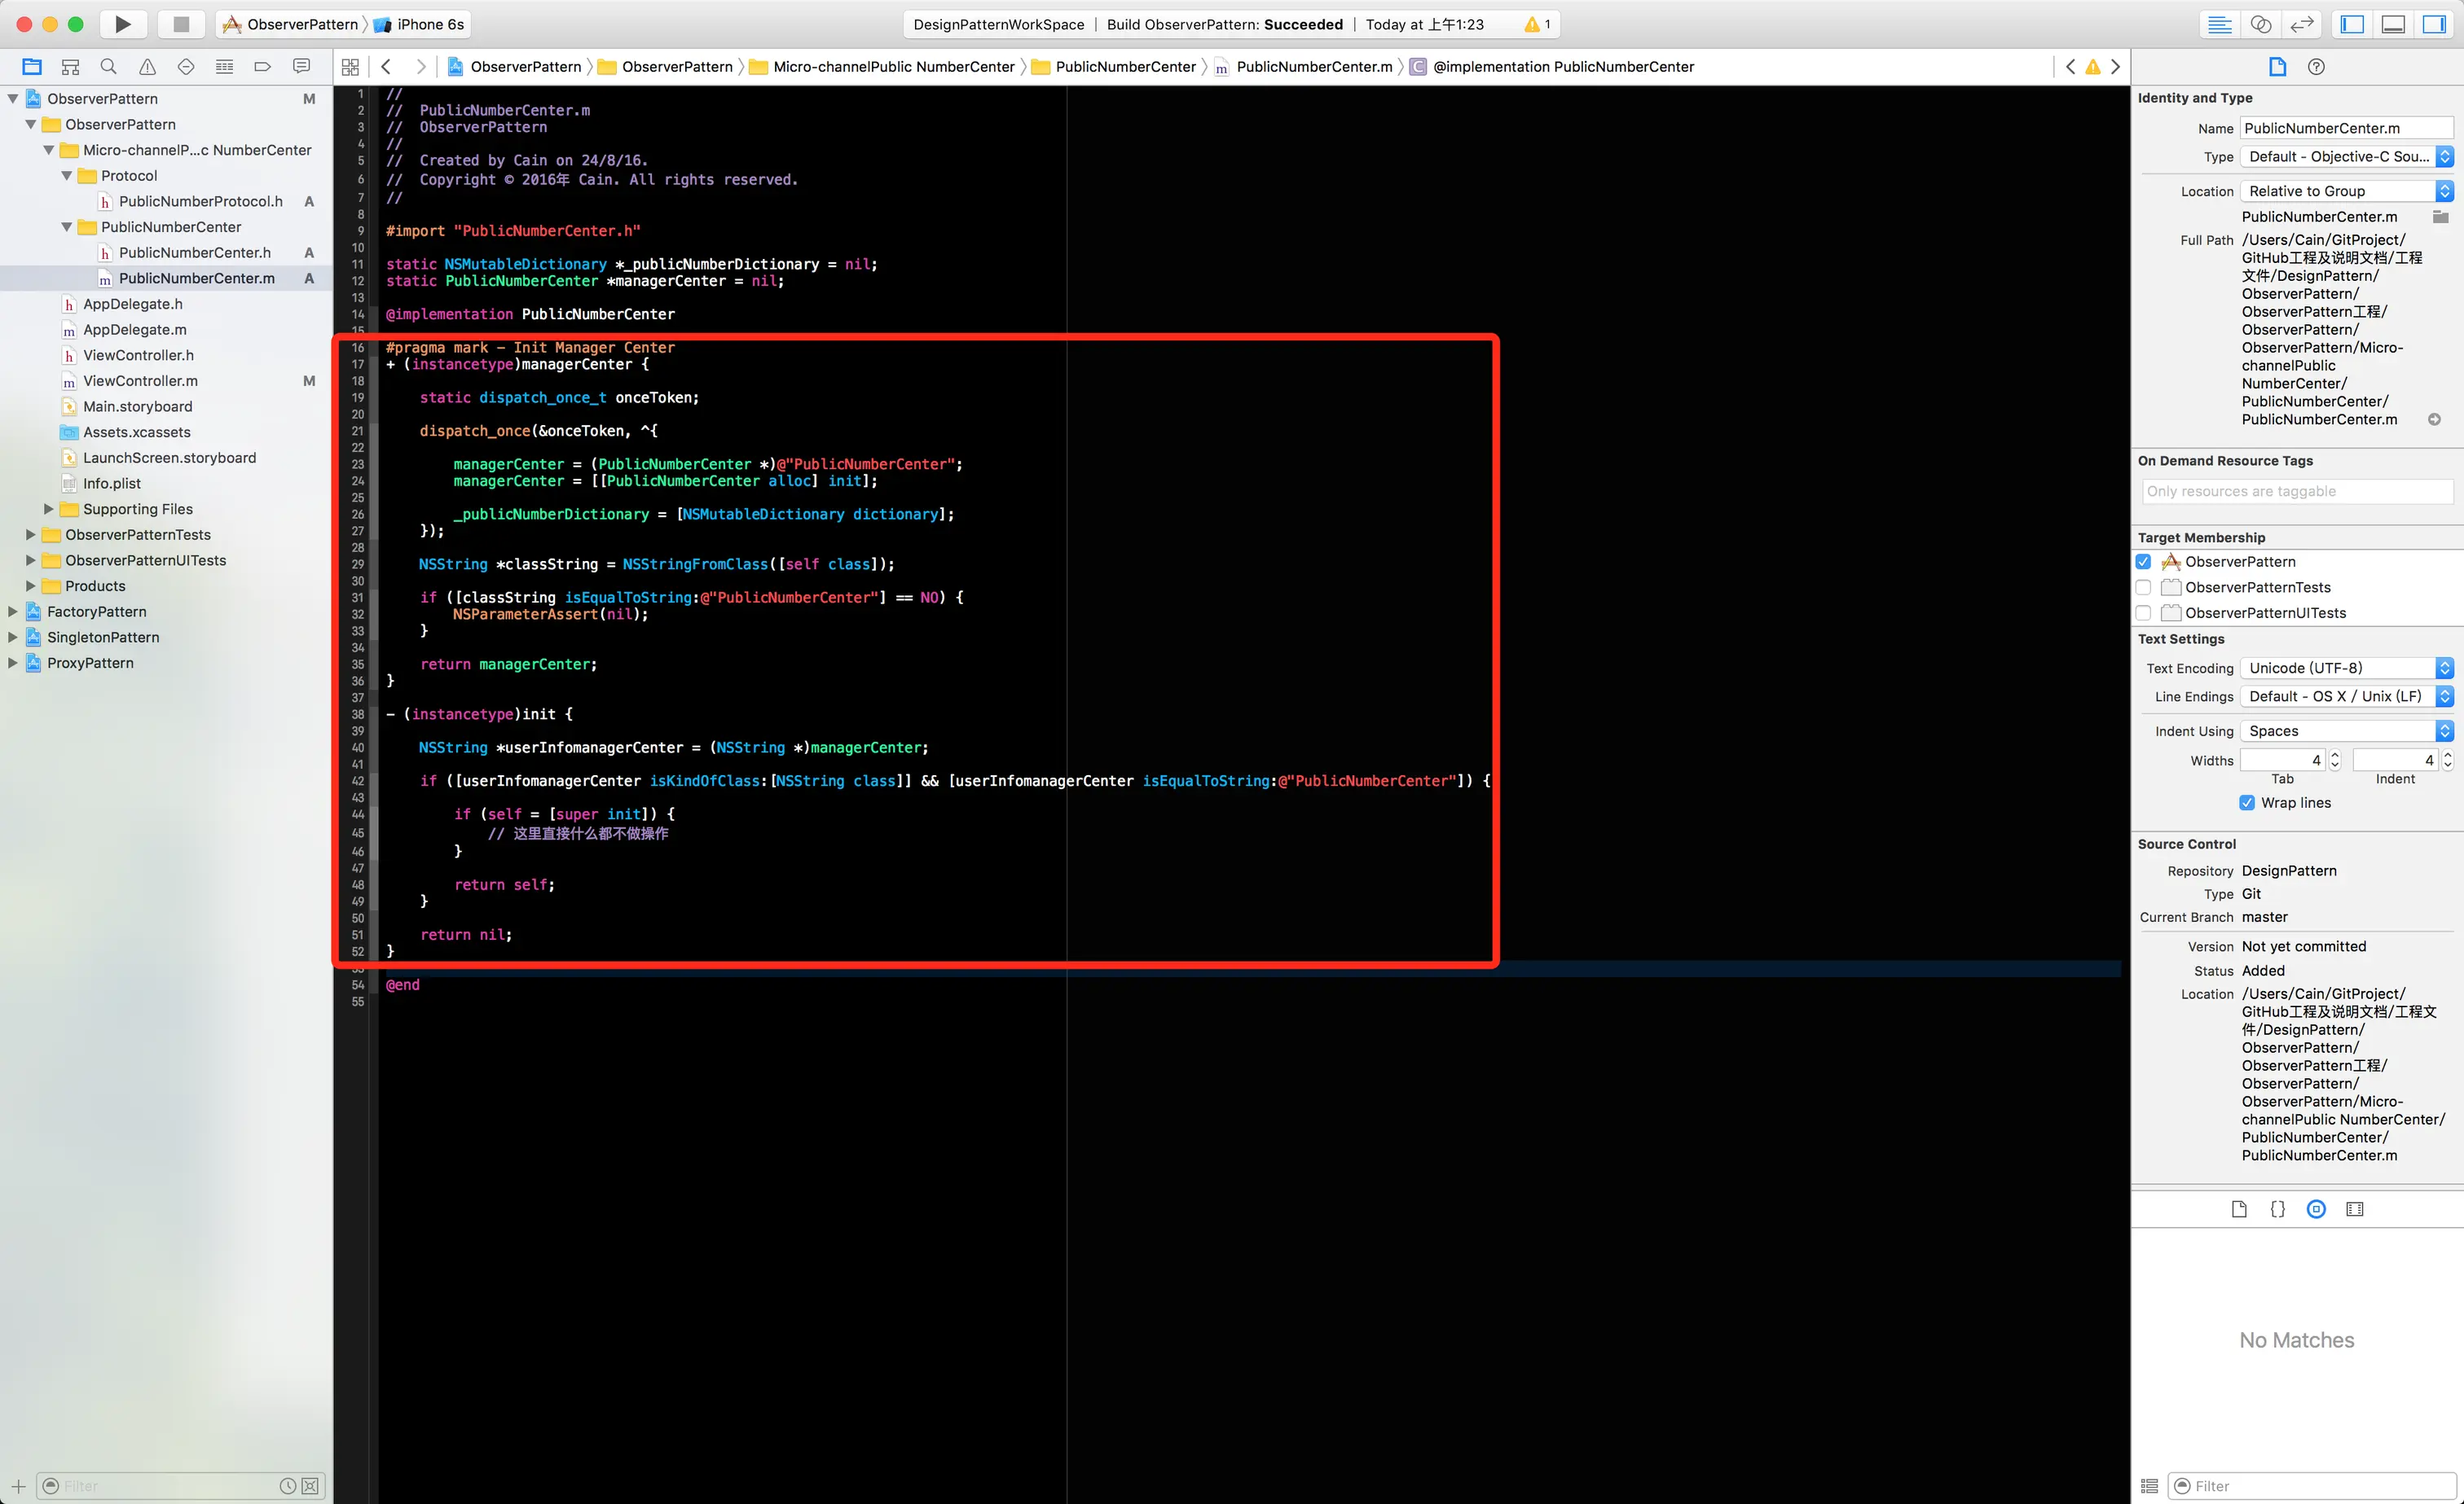The height and width of the screenshot is (1504, 2464).
Task: Show the Version editor
Action: point(2302,24)
